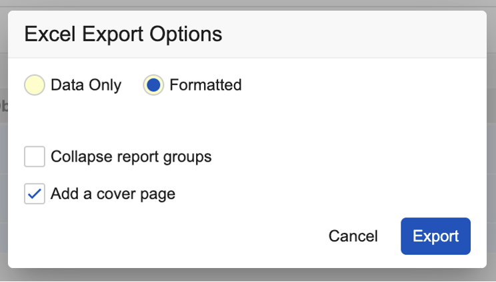Click the dimmed backdrop above the dialog

pos(248,5)
